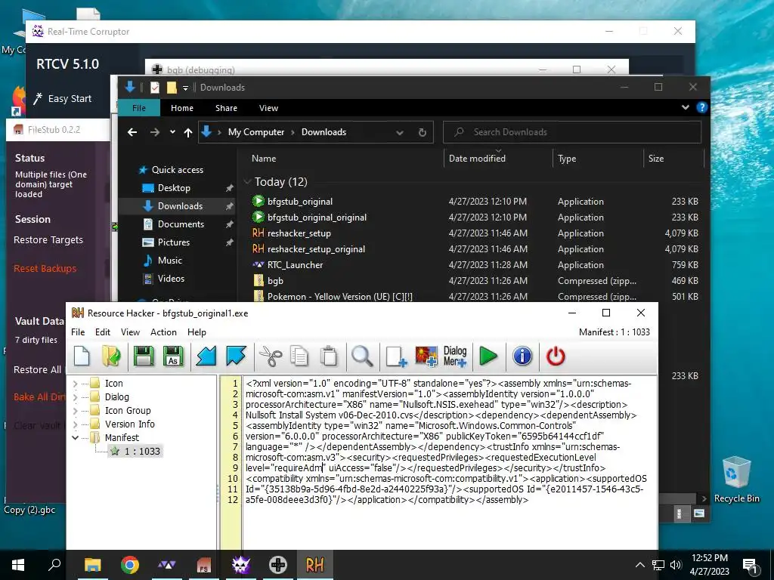Open the Share ribbon tab in Explorer
774x580 pixels.
226,107
